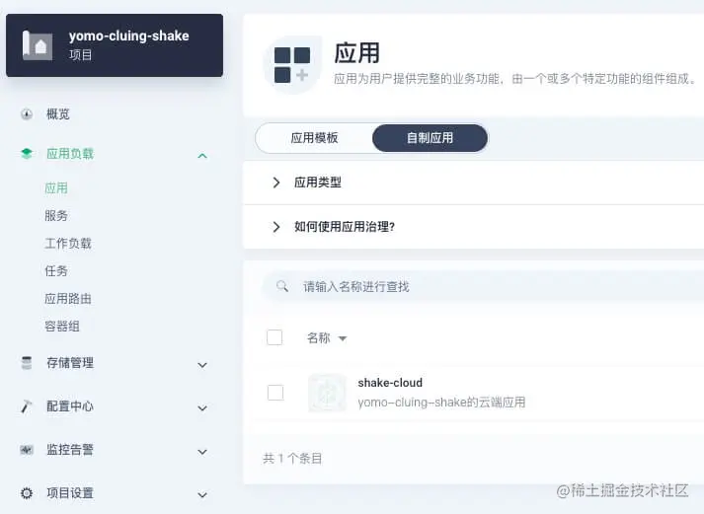Toggle the select-all checkbox in header
This screenshot has height=514, width=704.
coord(274,337)
